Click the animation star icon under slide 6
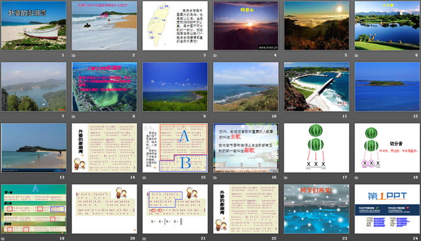Viewport: 421px width, 241px height. tap(357, 55)
